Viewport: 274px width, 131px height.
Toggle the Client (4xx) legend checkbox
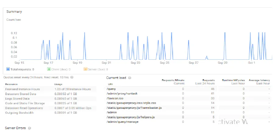[x=49, y=69]
